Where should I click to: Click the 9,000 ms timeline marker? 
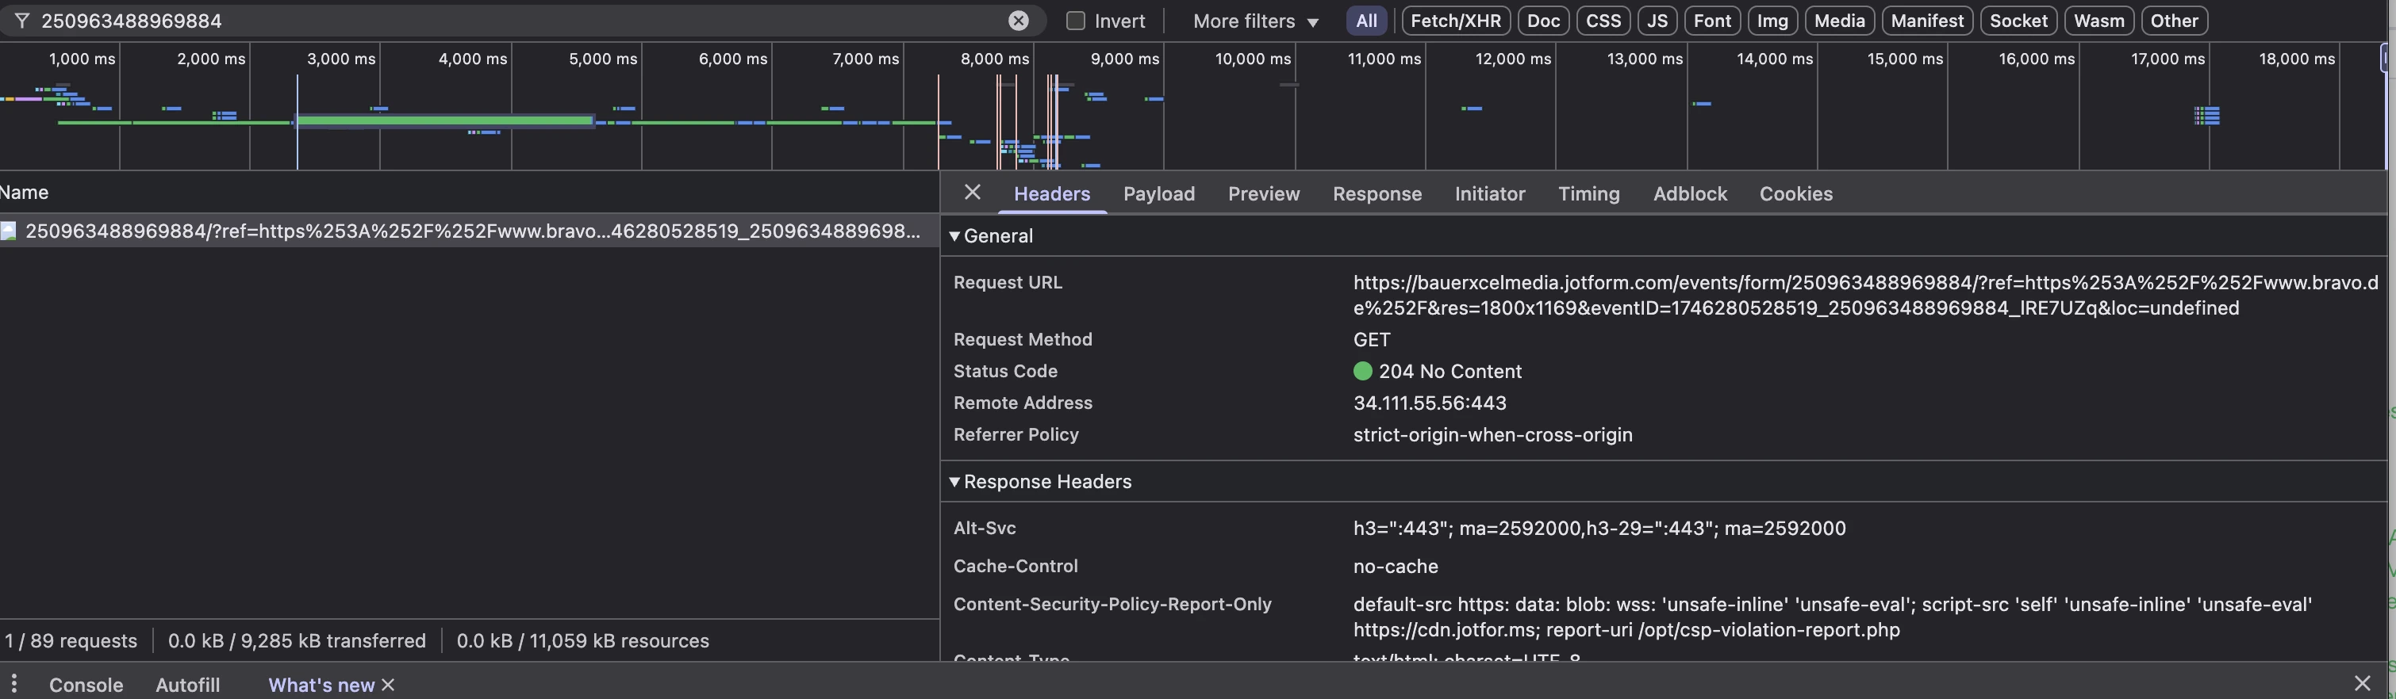(1124, 59)
